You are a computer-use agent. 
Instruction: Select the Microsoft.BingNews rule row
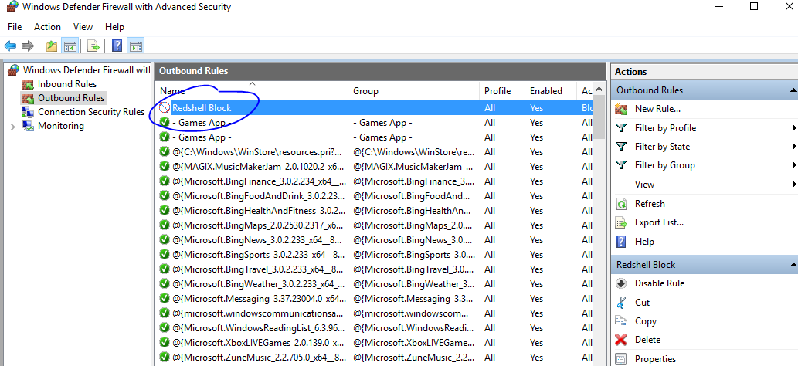[374, 240]
